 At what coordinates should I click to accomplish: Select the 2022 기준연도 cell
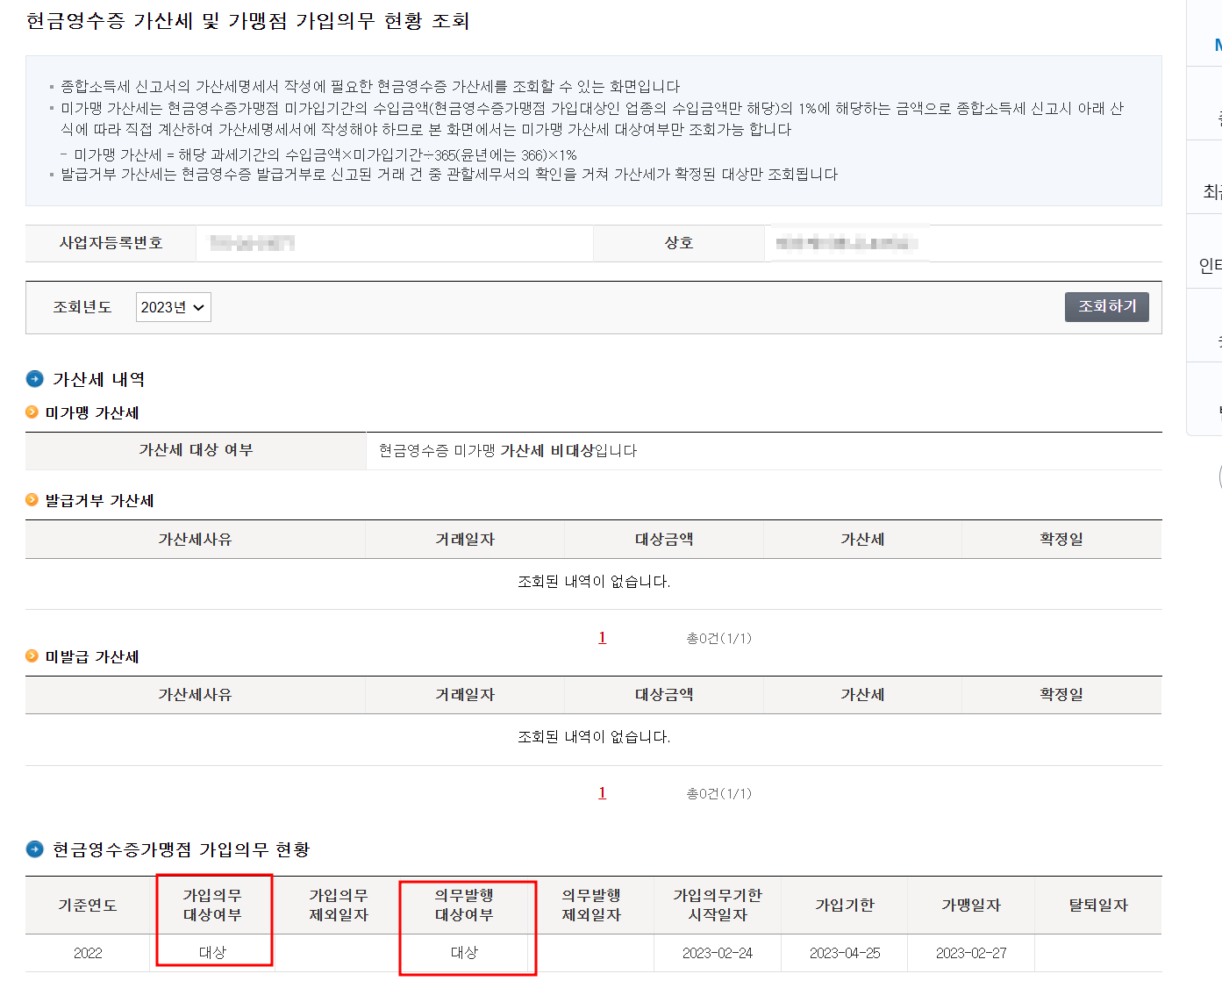(88, 953)
